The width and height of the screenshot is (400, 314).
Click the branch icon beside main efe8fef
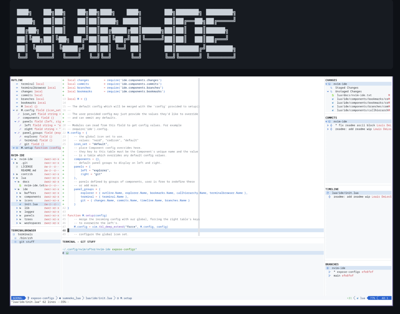tap(329, 276)
